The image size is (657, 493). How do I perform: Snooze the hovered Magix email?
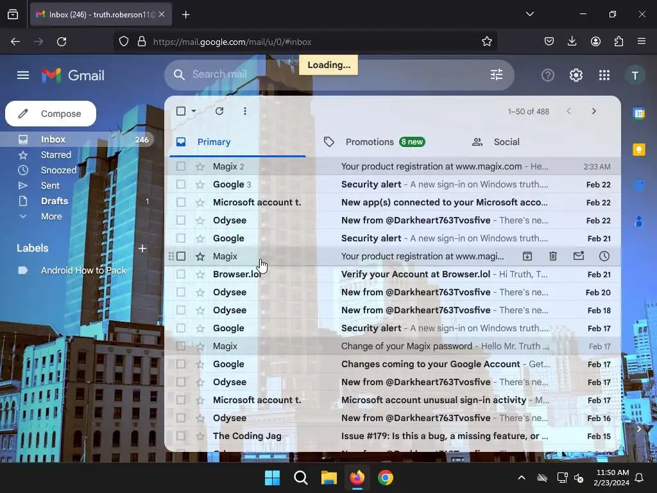tap(604, 256)
